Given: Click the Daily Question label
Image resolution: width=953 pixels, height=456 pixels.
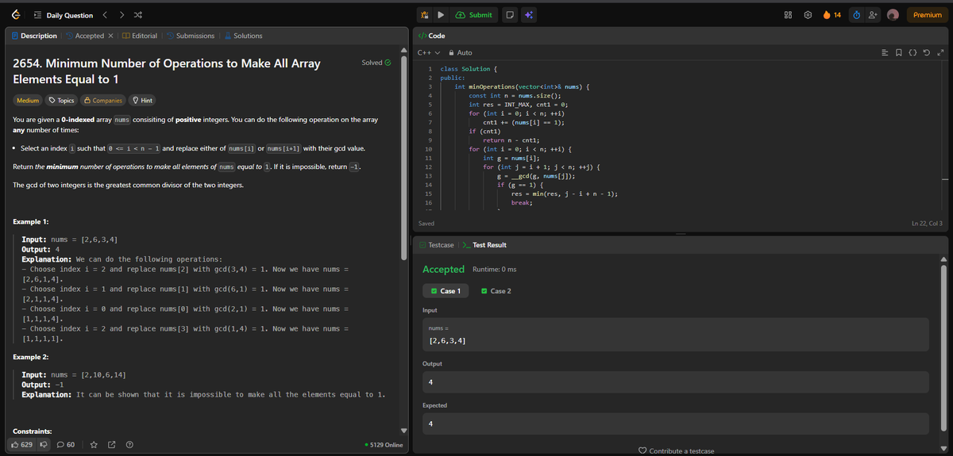Looking at the screenshot, I should tap(69, 15).
